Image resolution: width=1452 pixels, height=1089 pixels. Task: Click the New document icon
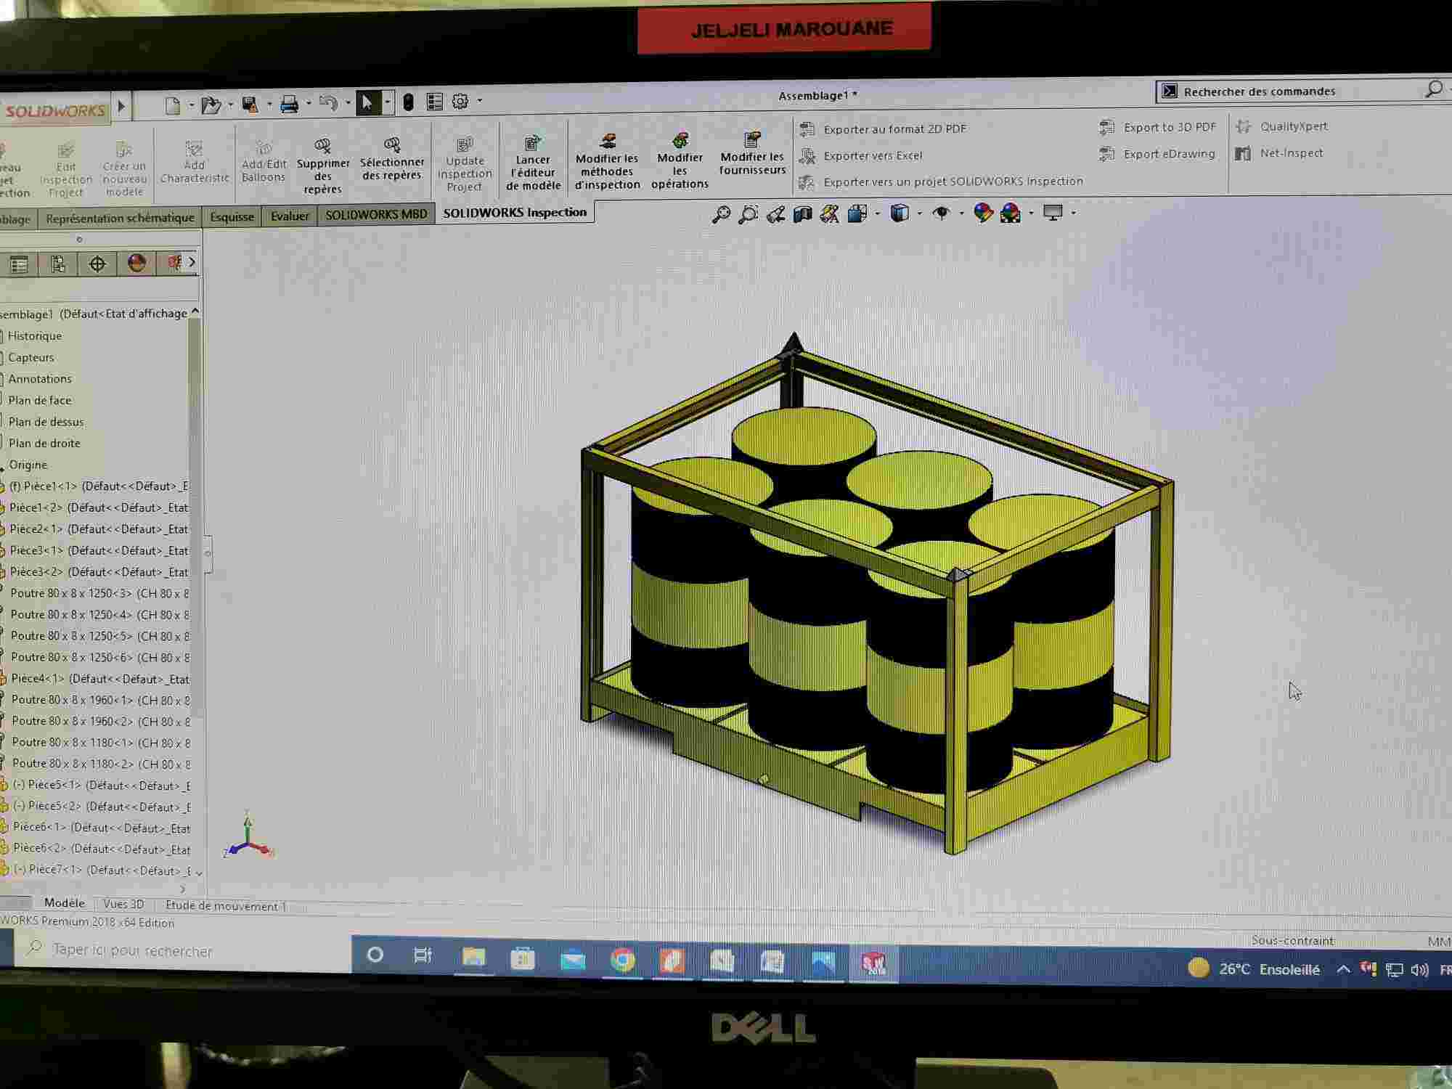(173, 105)
